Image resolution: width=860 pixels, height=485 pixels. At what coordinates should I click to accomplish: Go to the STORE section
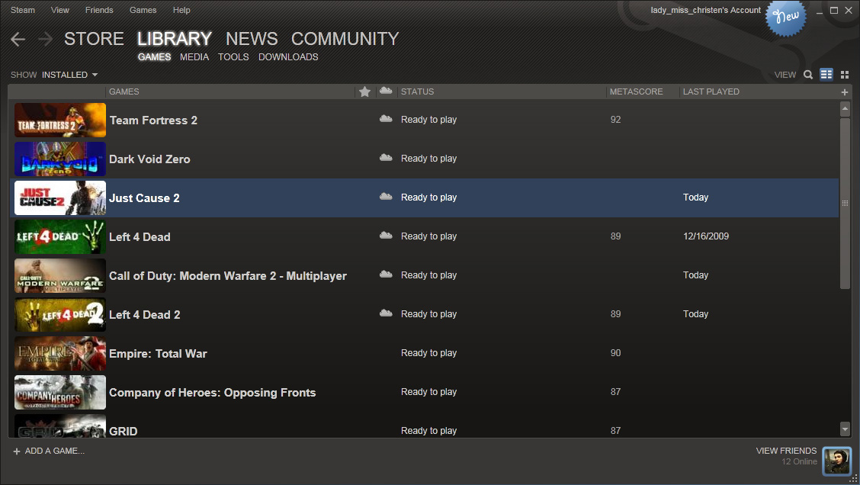(x=94, y=39)
